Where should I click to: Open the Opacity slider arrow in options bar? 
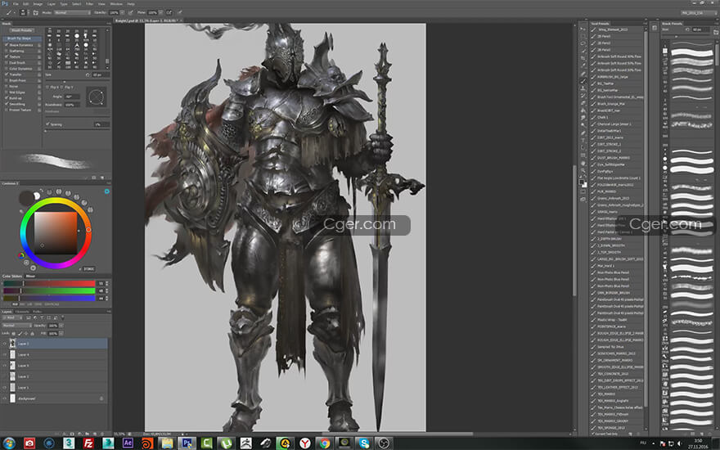122,12
